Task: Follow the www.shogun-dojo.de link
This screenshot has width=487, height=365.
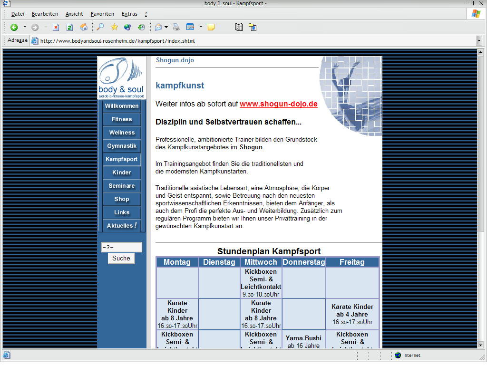Action: click(x=278, y=104)
